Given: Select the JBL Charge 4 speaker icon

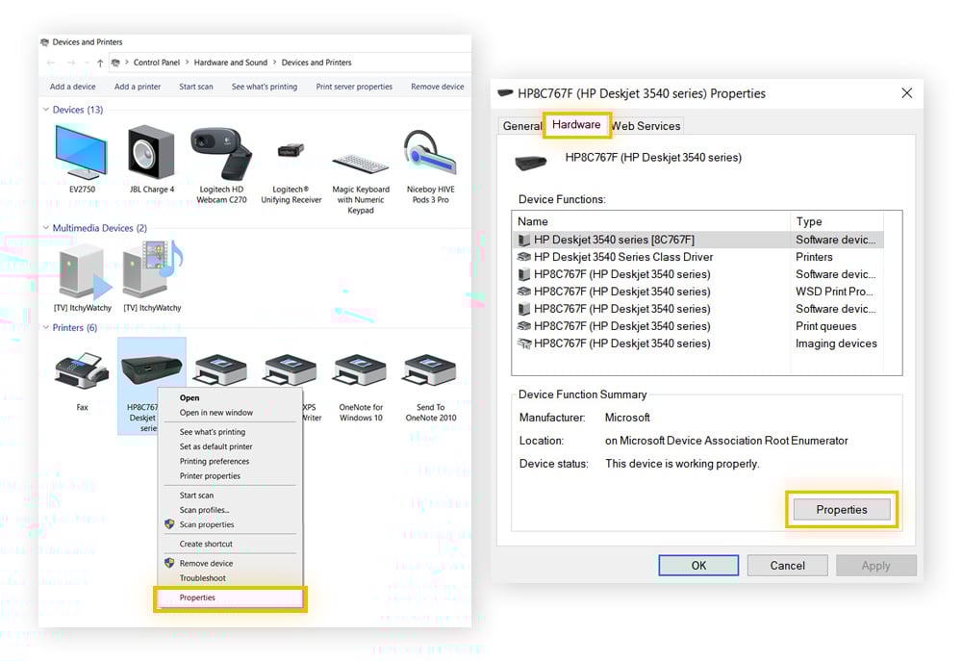Looking at the screenshot, I should tap(152, 154).
